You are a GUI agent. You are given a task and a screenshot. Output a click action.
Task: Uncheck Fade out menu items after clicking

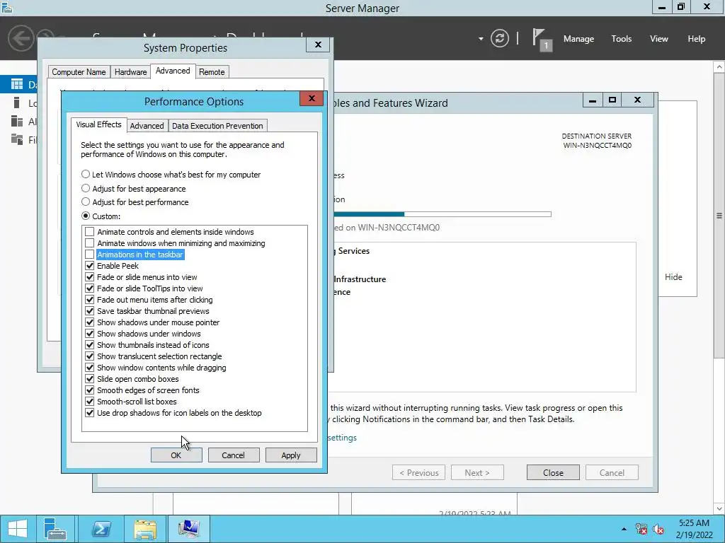90,300
